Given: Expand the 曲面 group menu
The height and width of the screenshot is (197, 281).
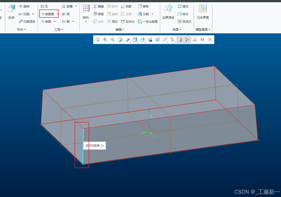Looking at the screenshot, I should (177, 29).
